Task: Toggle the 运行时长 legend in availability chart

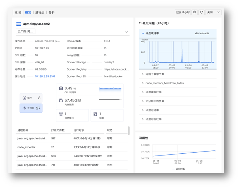Action: (x=178, y=169)
